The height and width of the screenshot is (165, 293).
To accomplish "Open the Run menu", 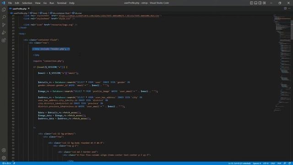I will 52,3.
